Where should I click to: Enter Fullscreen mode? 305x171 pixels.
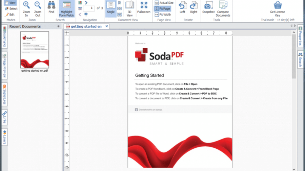tap(144, 7)
